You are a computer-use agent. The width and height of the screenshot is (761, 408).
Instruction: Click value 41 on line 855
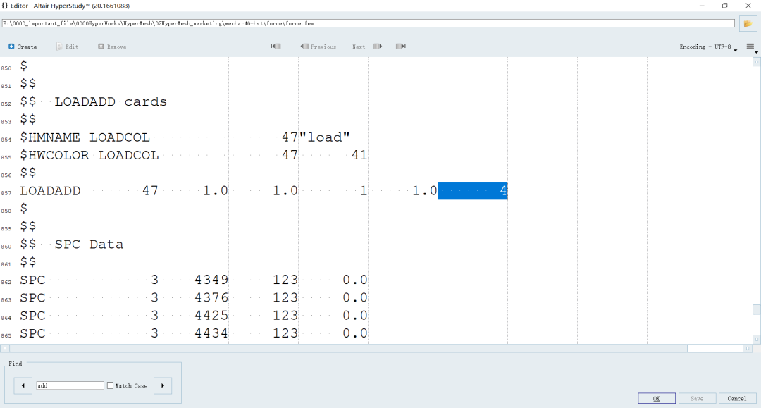359,155
